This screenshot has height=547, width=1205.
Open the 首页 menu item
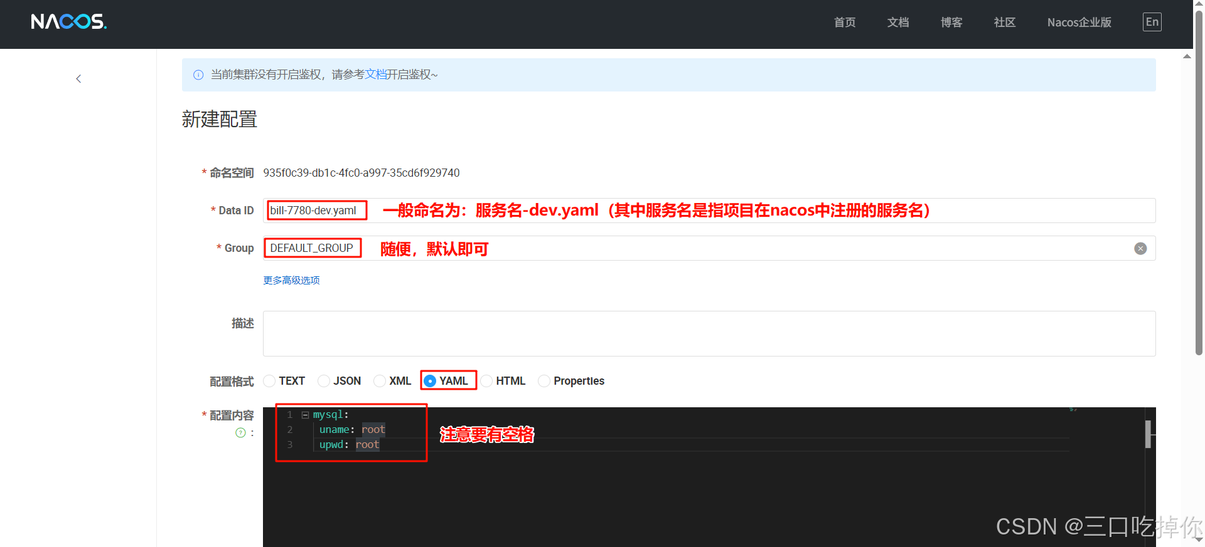(845, 23)
